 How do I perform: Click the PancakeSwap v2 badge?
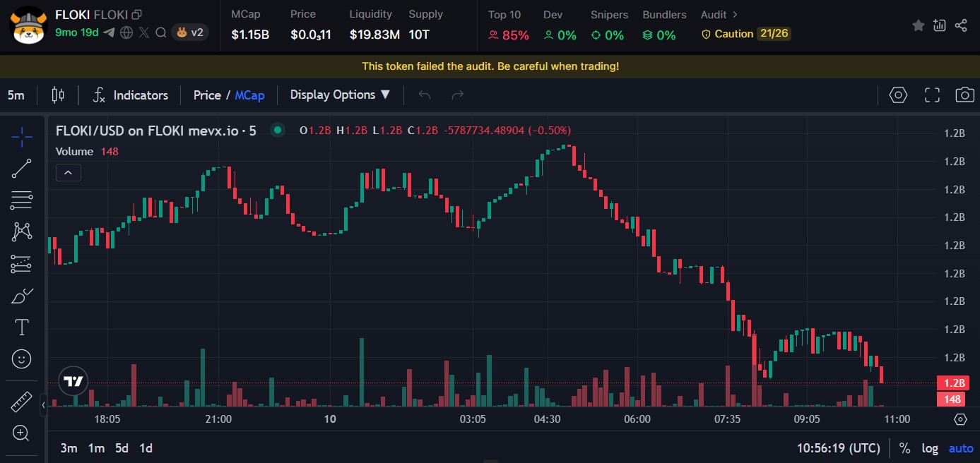pos(190,32)
